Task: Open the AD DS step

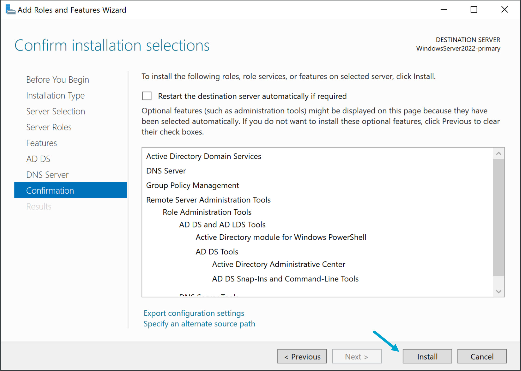Action: [x=38, y=159]
